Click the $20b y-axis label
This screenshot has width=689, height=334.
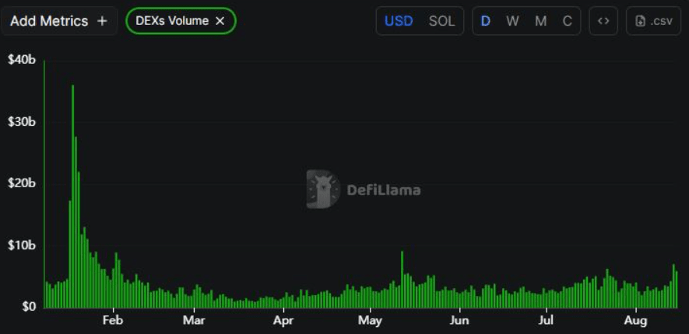22,183
